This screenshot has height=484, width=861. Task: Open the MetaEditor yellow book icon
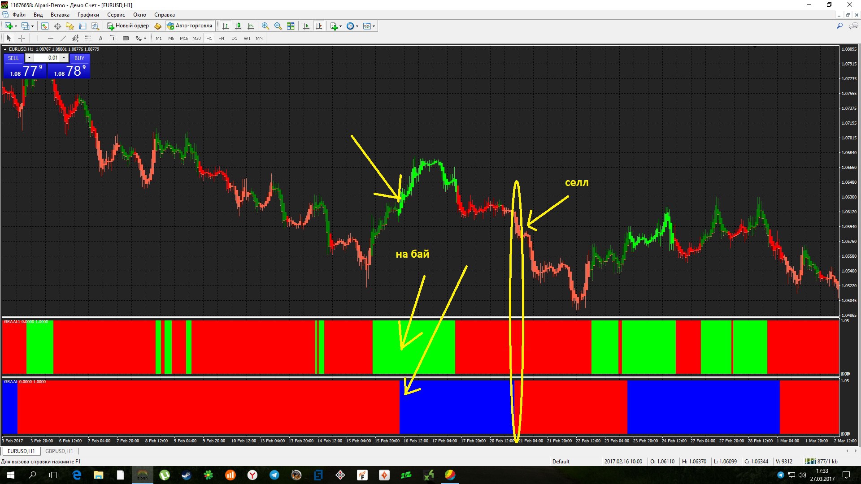tap(158, 26)
